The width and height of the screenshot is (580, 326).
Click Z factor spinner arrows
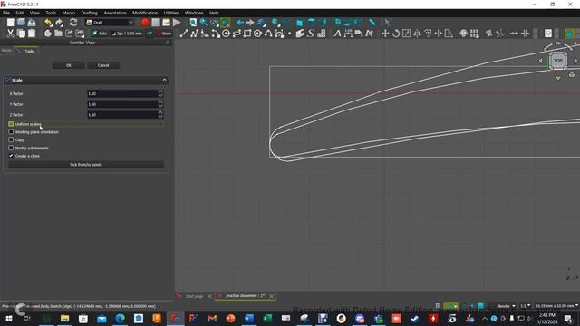pos(160,115)
